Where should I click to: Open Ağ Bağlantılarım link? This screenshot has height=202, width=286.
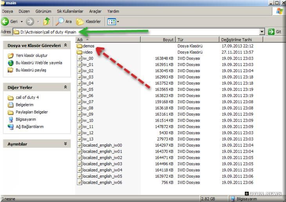tap(29, 127)
